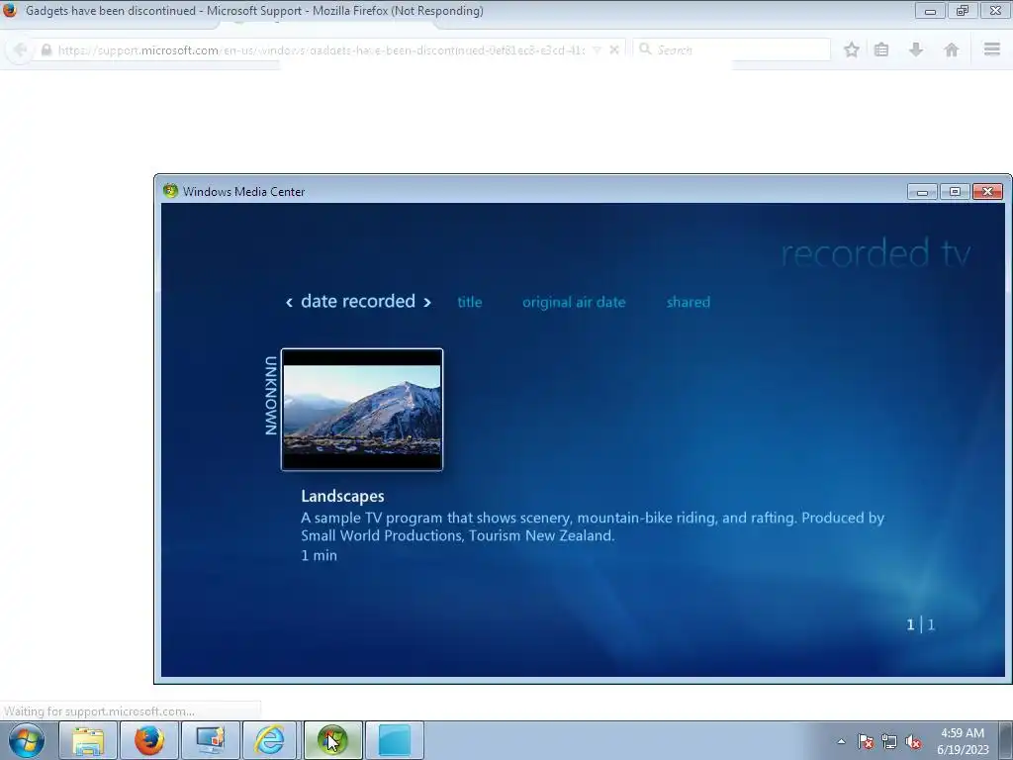Sort by original air date

[x=574, y=302]
